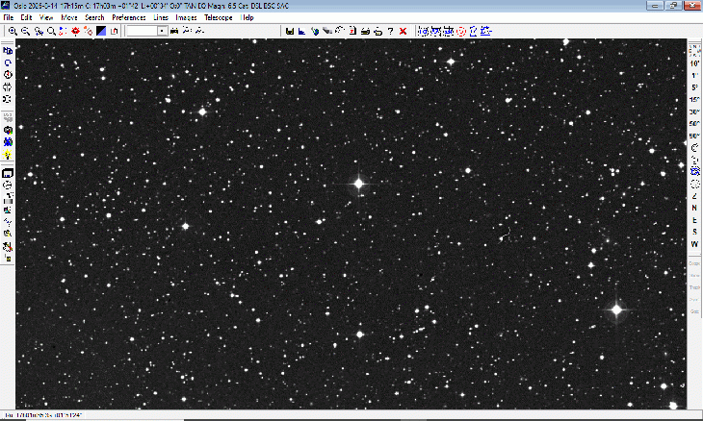Face west with the W button
This screenshot has width=703, height=421.
point(694,244)
